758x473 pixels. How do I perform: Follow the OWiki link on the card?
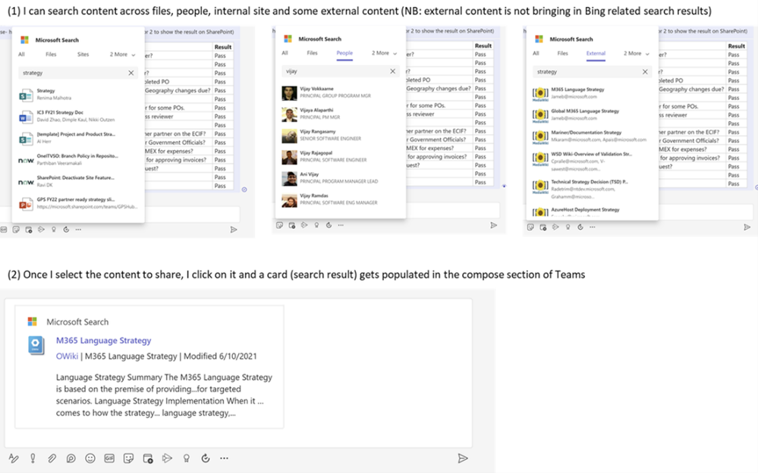[x=67, y=356]
